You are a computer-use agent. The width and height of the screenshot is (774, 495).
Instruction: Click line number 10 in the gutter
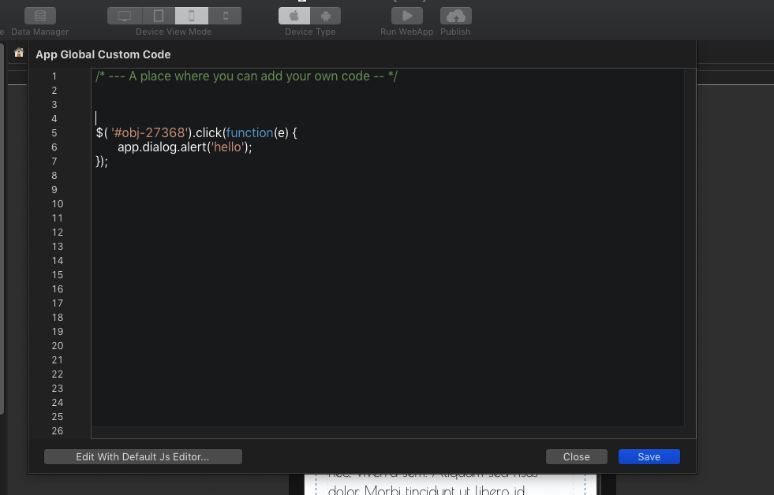coord(58,203)
